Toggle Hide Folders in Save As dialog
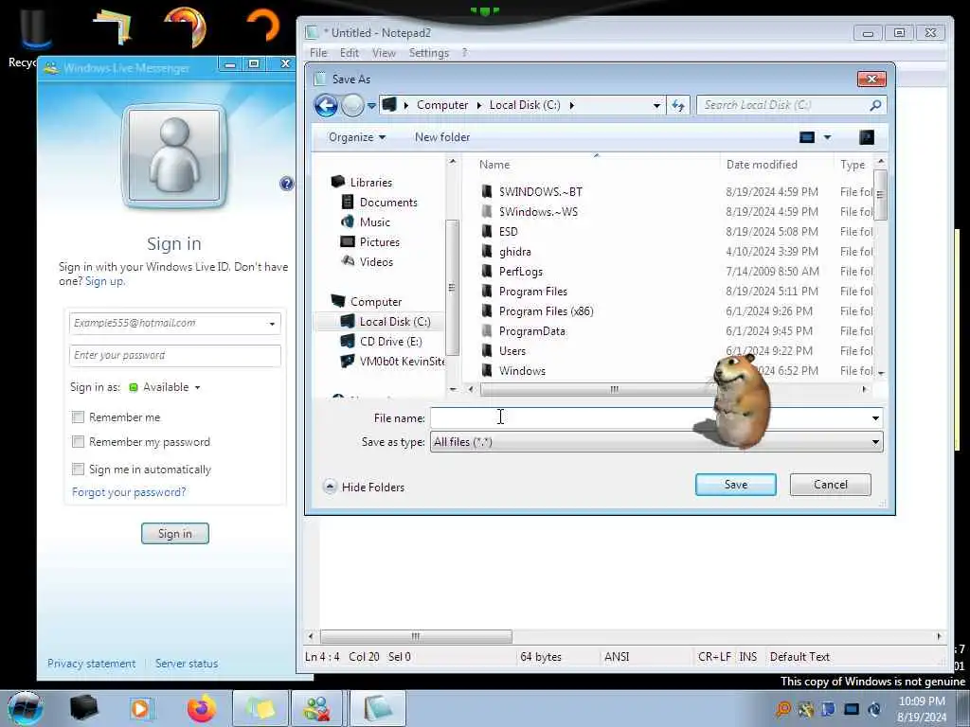The image size is (970, 727). click(365, 488)
